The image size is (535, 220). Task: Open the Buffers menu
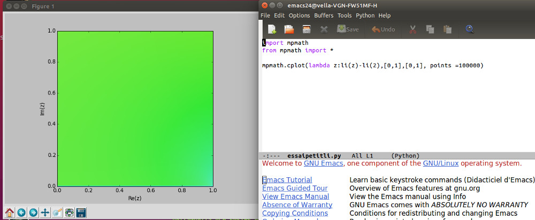[x=324, y=15]
